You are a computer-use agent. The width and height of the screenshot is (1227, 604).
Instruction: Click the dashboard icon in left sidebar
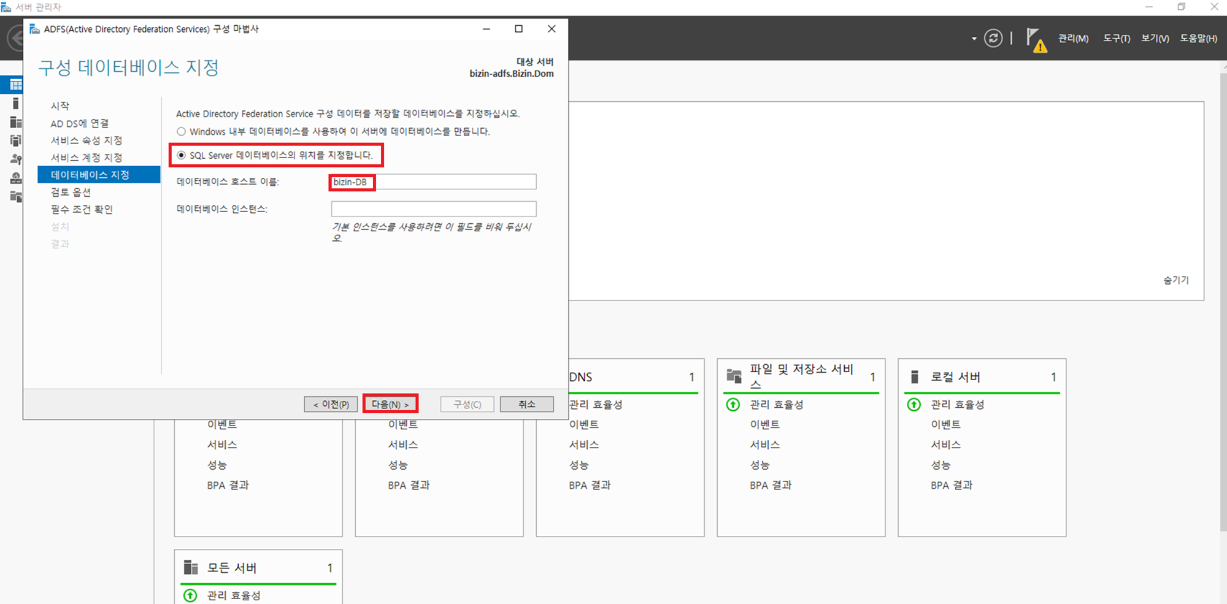(16, 85)
